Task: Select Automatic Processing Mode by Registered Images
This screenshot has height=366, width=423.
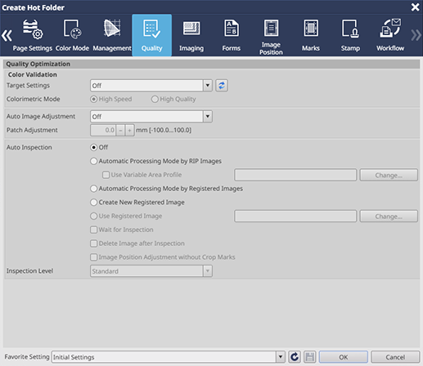Action: click(x=167, y=189)
